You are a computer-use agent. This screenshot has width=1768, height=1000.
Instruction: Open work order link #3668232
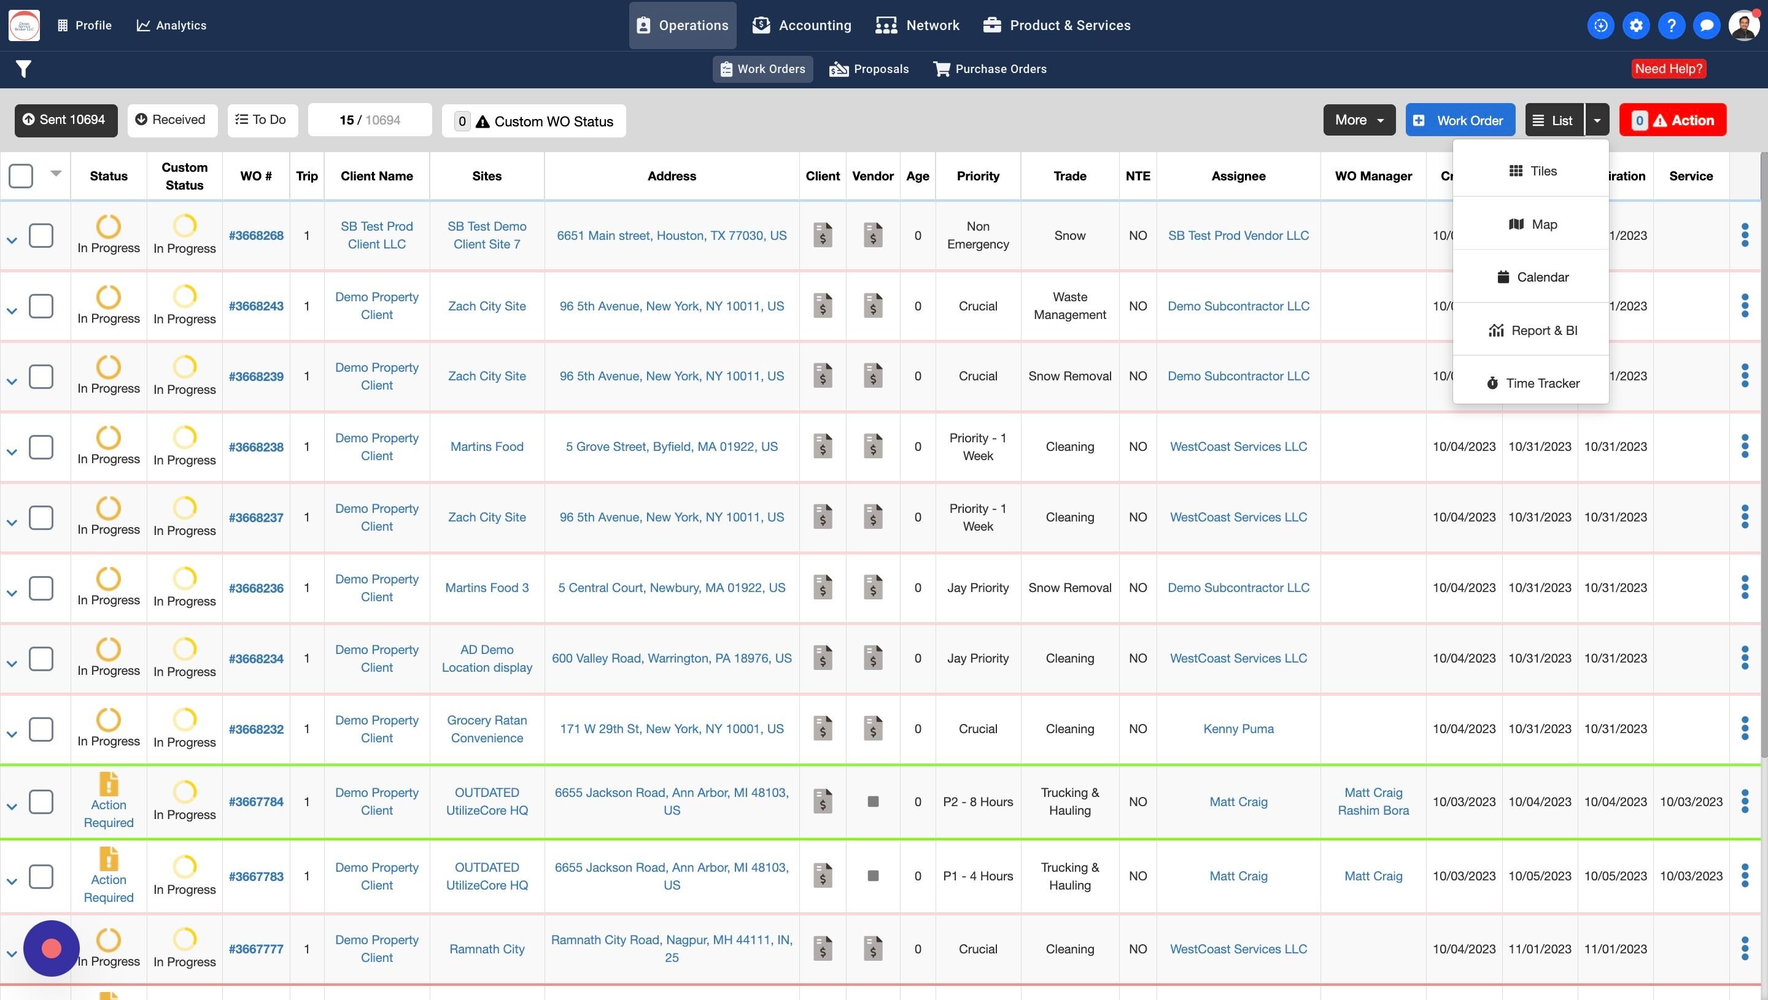click(x=255, y=729)
